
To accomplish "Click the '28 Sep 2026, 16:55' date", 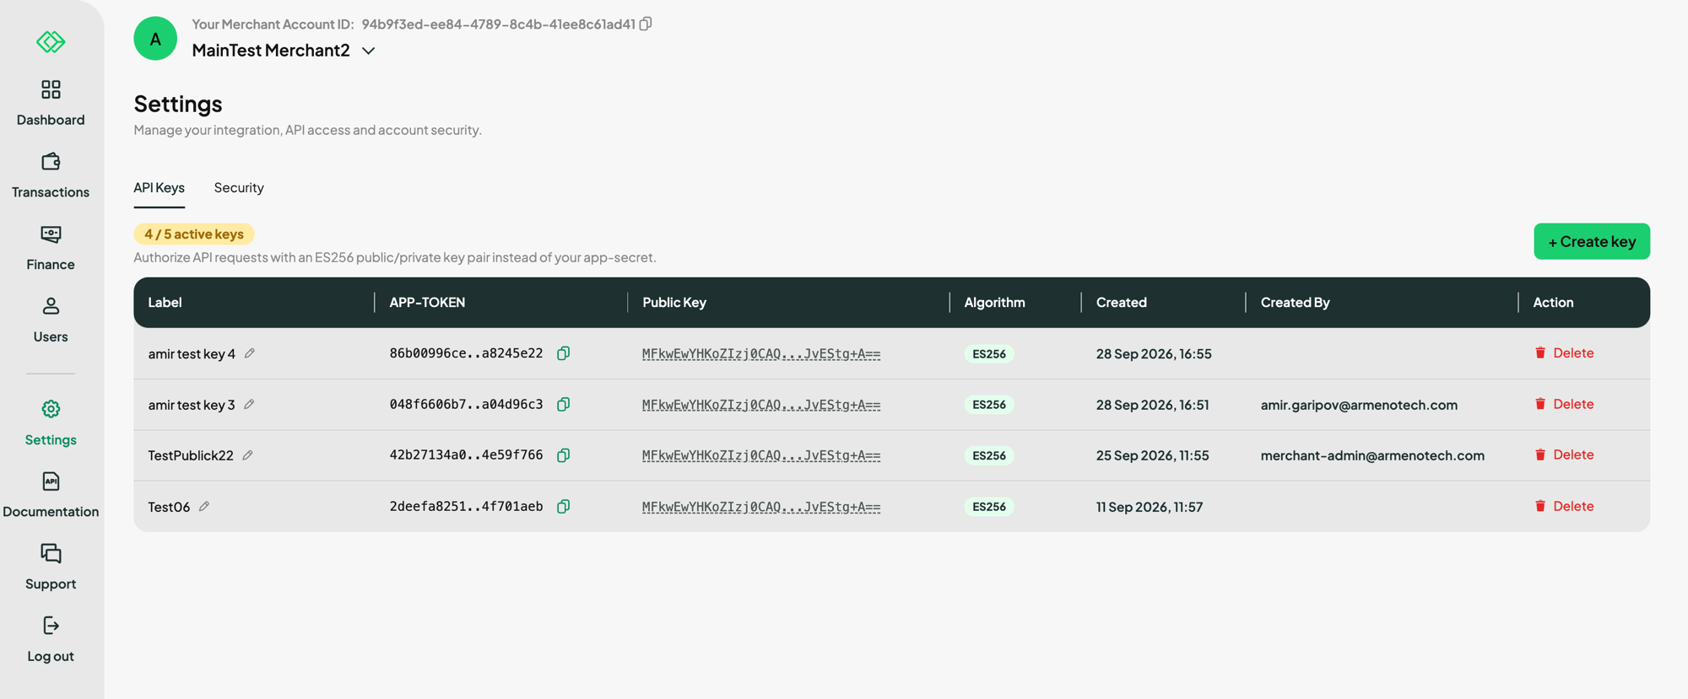I will [x=1154, y=353].
